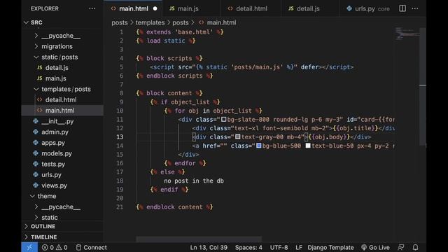Screen dimensions: 448x252
Task: Click the bg-blue-500 color swatch
Action: point(258,146)
